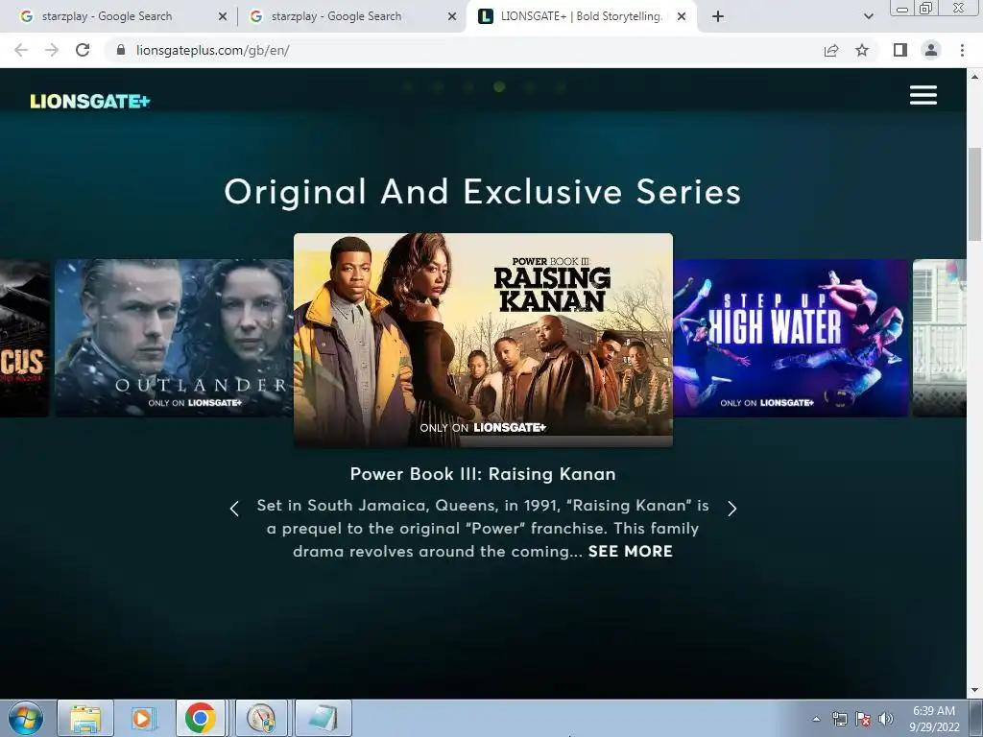Screen dimensions: 983x737
Task: Click the Original And Exclusive Series heading
Action: coord(483,192)
